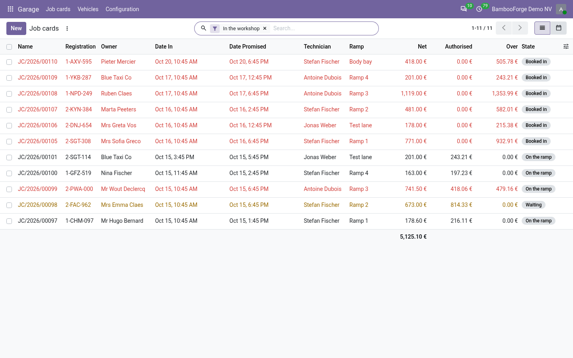
Task: Toggle the select-all rows checkbox
Action: [x=9, y=47]
